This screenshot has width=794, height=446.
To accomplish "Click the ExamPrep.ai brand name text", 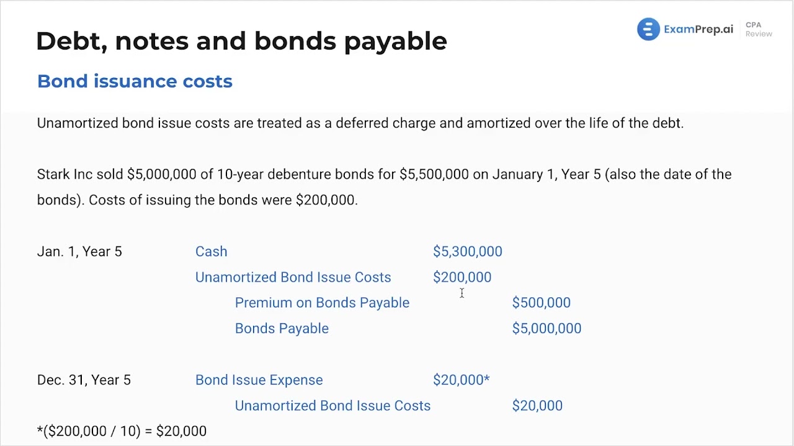I will [698, 29].
